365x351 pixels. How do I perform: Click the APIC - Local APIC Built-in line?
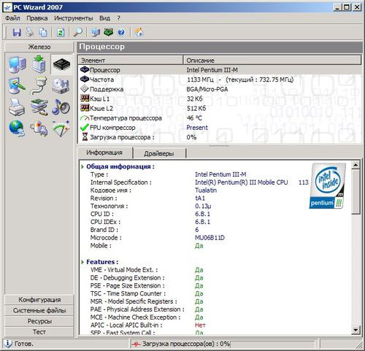[x=148, y=325]
